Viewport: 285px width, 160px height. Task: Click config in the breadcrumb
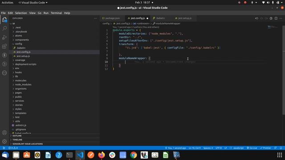point(106,24)
